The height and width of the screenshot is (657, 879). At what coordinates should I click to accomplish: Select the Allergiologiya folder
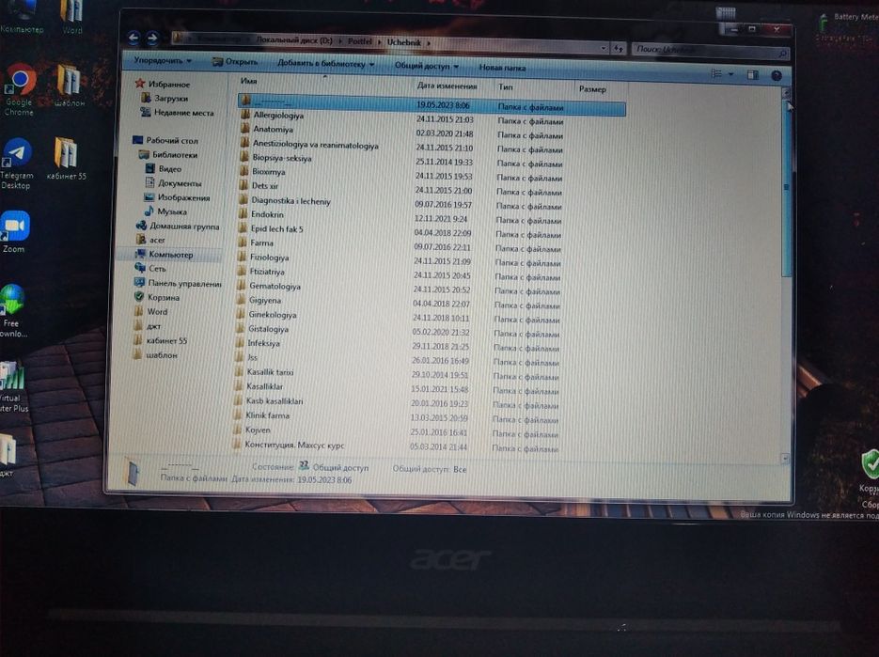pos(278,116)
